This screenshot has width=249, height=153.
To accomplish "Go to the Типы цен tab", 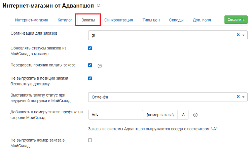I will [x=151, y=20].
